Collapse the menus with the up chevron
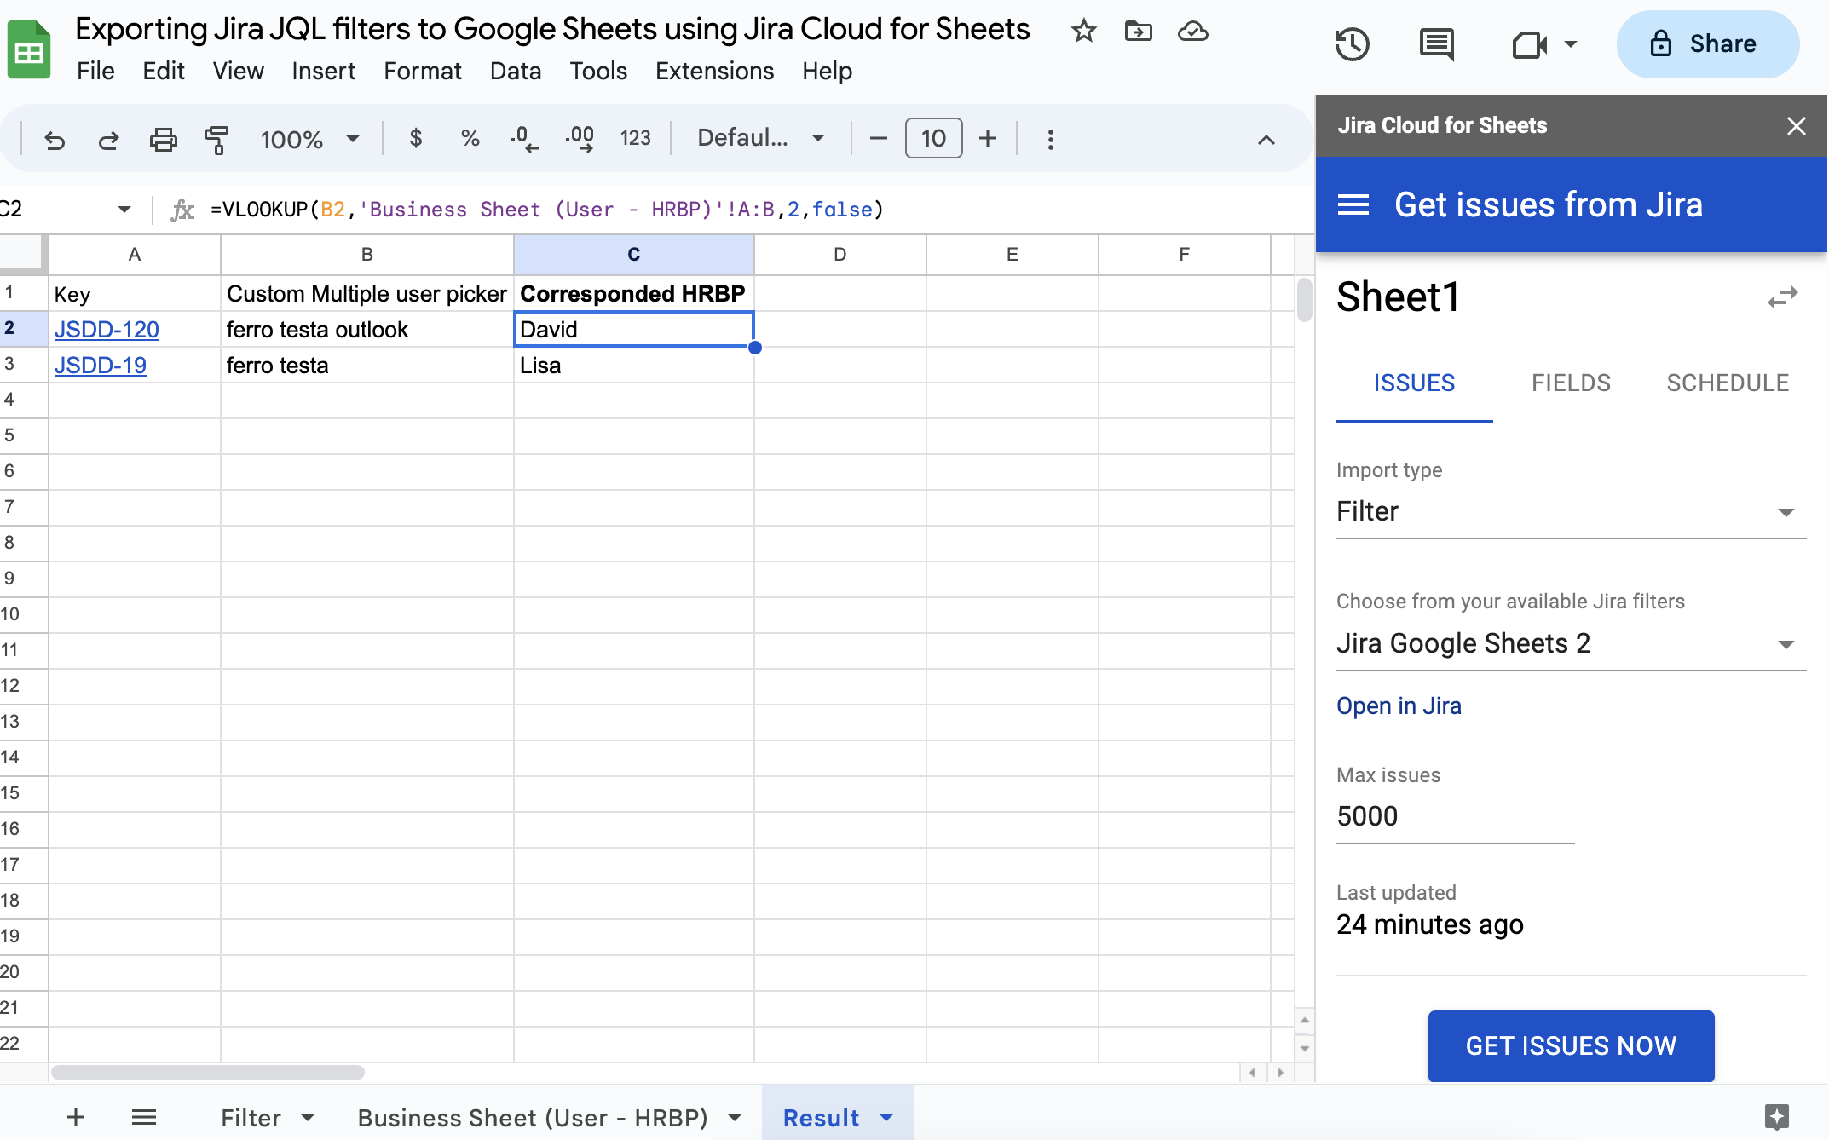Viewport: 1829px width, 1140px height. 1266,140
